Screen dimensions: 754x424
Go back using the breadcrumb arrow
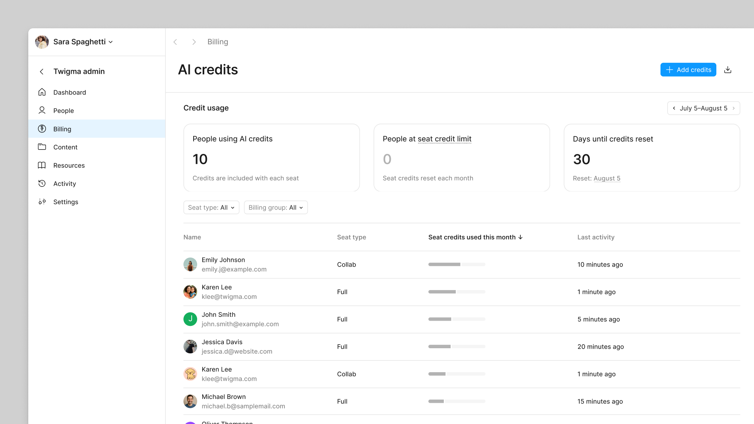click(175, 42)
